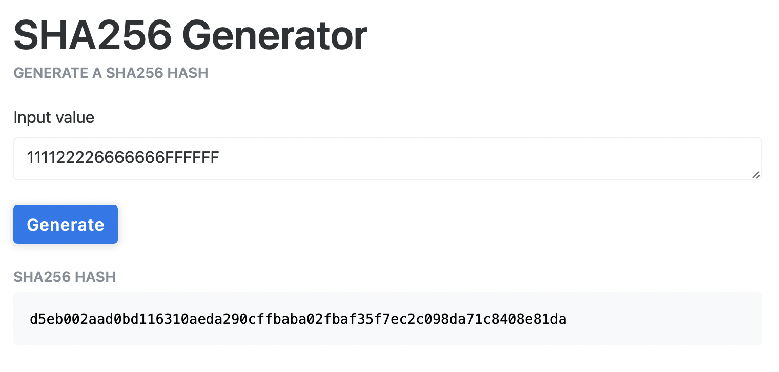Click the "SHA256 HASH" output label
This screenshot has height=372, width=779.
(x=65, y=277)
